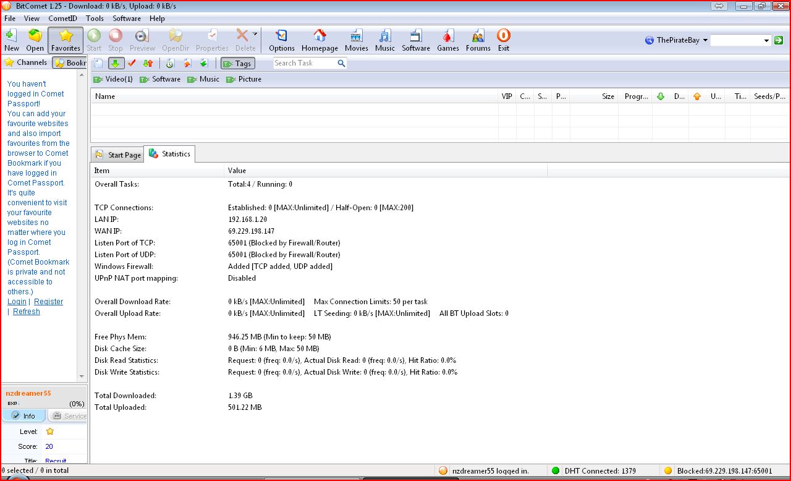This screenshot has height=481, width=791.
Task: Sort task list by Size column
Action: 593,96
